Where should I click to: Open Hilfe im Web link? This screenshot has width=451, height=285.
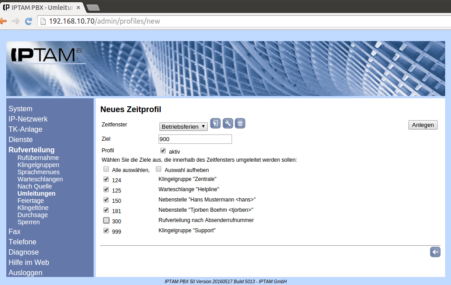coord(29,262)
